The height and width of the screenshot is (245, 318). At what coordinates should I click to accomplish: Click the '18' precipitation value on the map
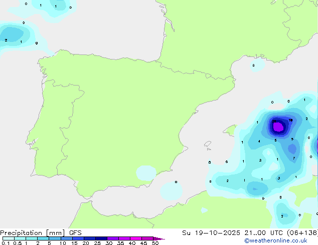pyautogui.click(x=290, y=120)
